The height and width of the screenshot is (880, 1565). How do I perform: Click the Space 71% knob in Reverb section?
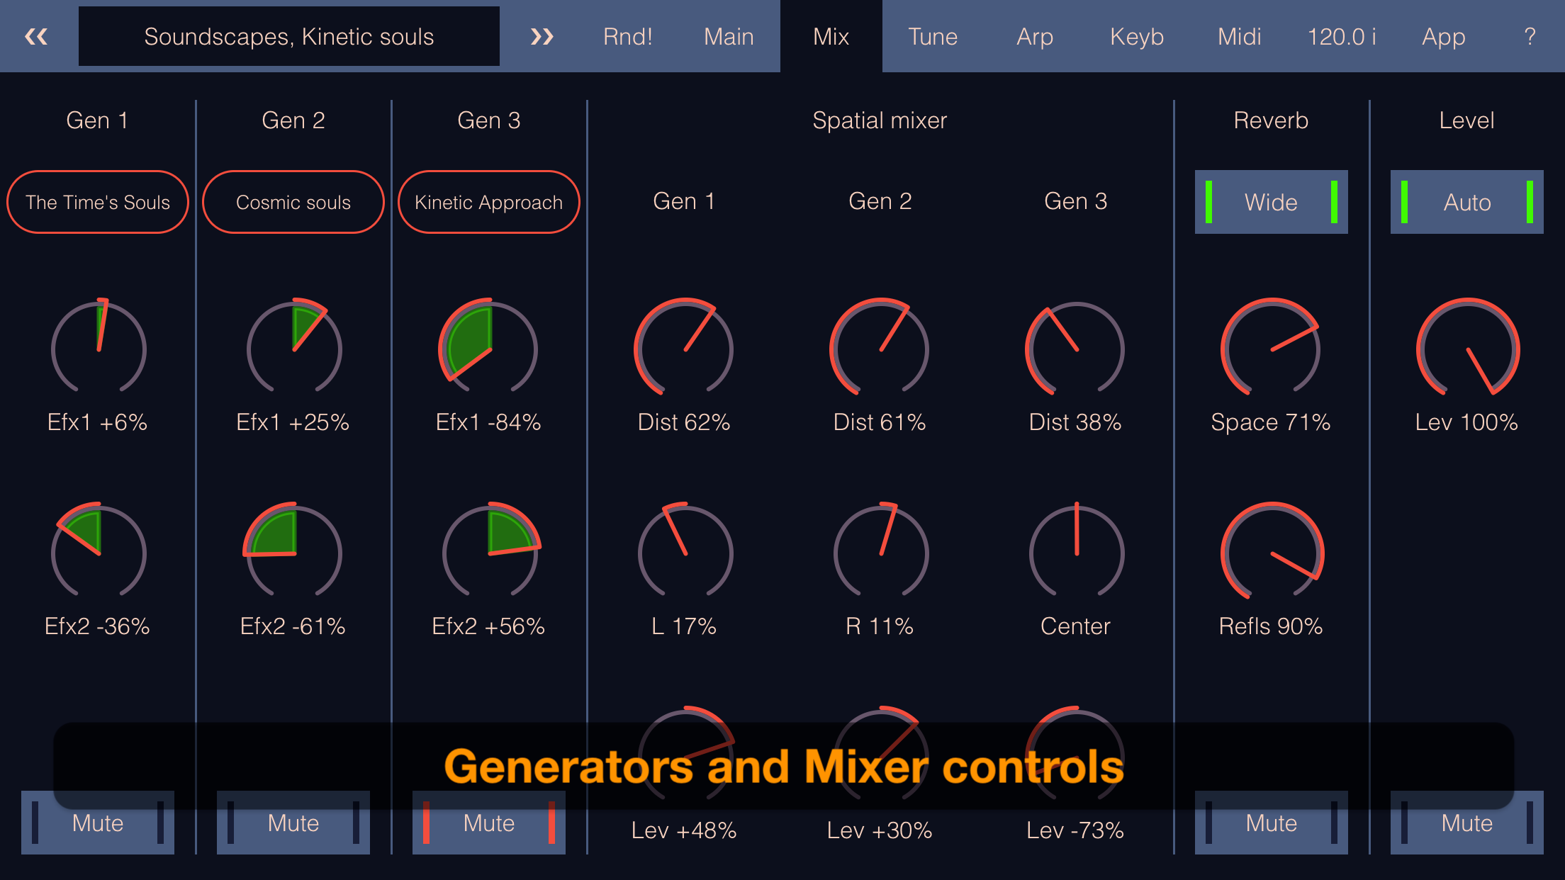[x=1270, y=349]
